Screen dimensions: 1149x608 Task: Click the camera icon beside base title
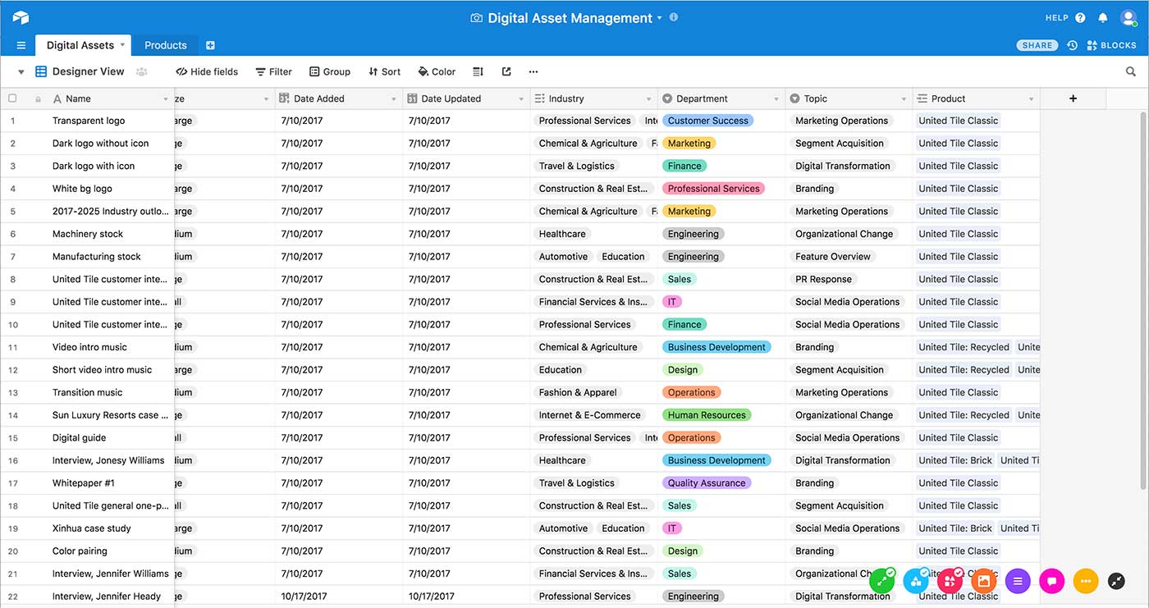click(x=476, y=18)
